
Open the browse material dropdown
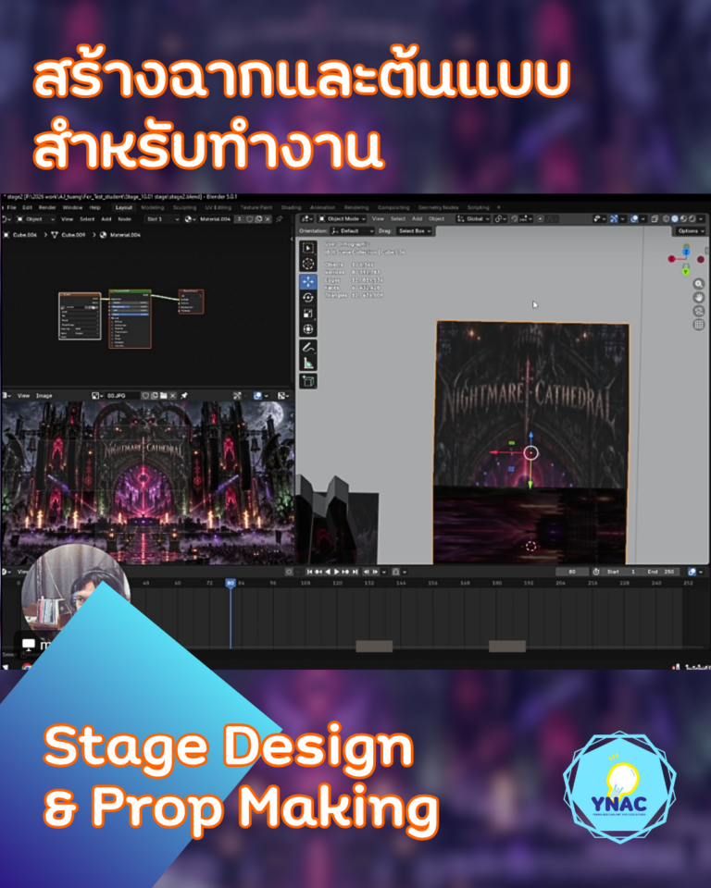pos(190,219)
